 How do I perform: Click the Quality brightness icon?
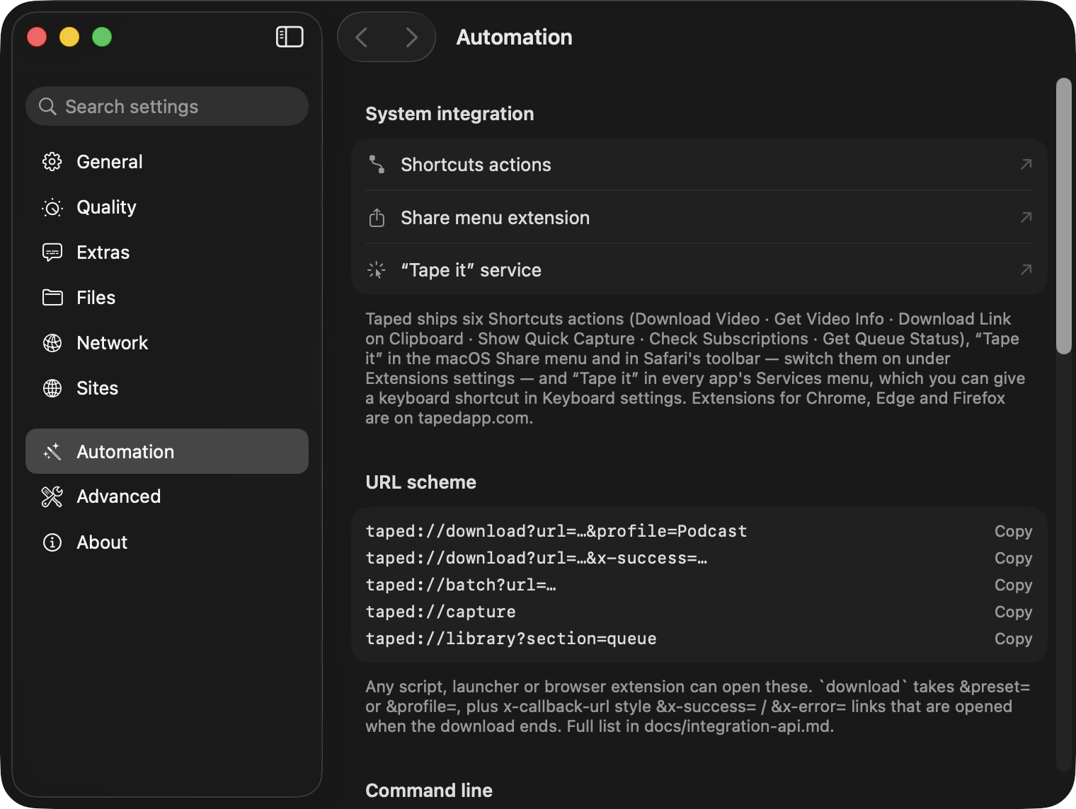pyautogui.click(x=52, y=207)
